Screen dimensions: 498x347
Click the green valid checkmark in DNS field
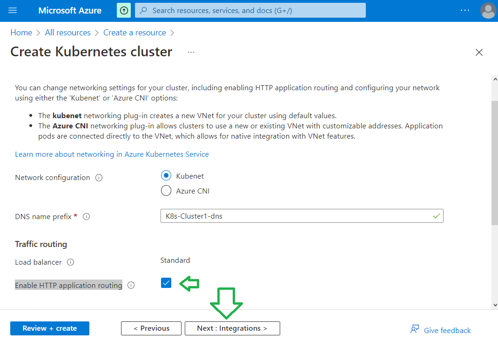[437, 216]
